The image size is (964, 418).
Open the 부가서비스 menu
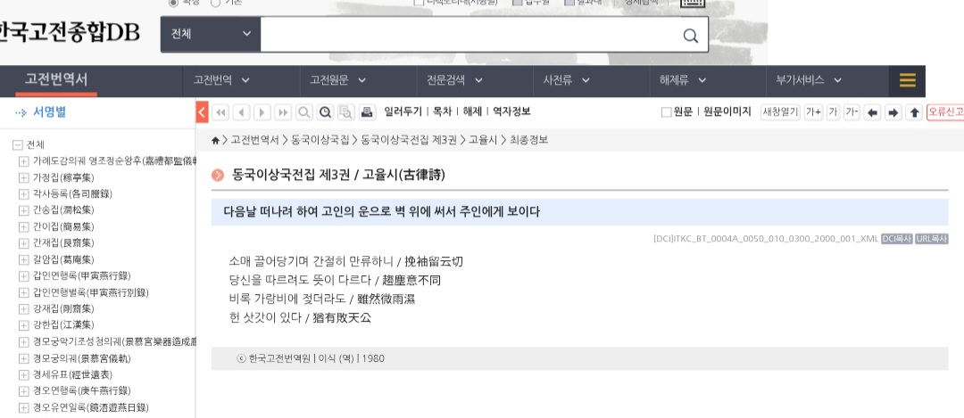807,80
